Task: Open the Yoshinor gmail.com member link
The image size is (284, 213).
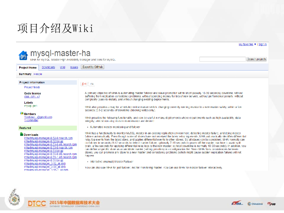Action: [x=38, y=117]
